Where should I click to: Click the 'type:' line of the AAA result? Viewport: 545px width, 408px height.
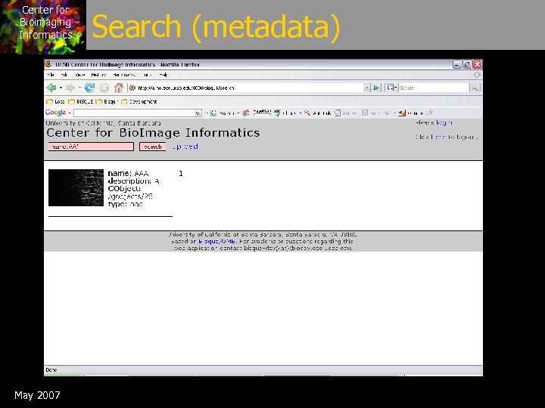[125, 204]
